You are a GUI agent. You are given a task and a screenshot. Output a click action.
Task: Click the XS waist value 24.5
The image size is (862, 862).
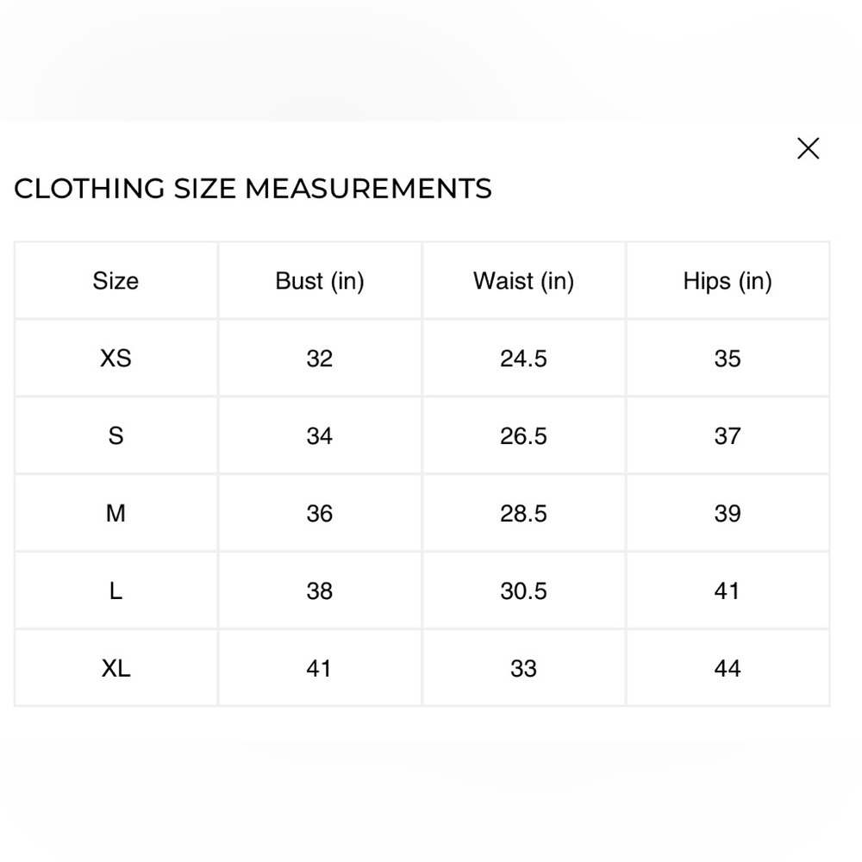coord(523,359)
